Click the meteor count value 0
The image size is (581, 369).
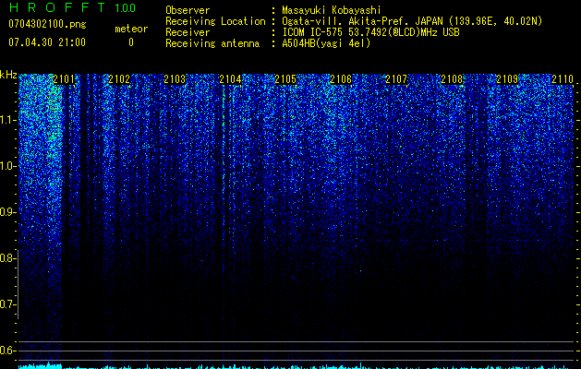(x=131, y=42)
